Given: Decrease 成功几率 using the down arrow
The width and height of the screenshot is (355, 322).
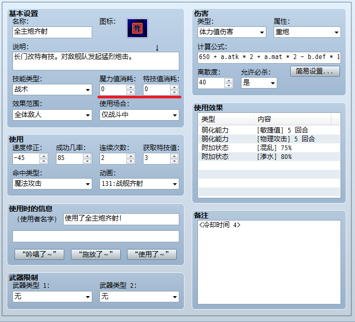Looking at the screenshot, I should [x=87, y=161].
